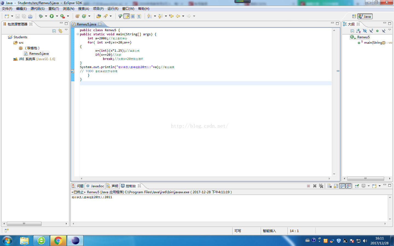The image size is (394, 246).
Task: Toggle the console Scroll Lock button
Action: [x=336, y=186]
